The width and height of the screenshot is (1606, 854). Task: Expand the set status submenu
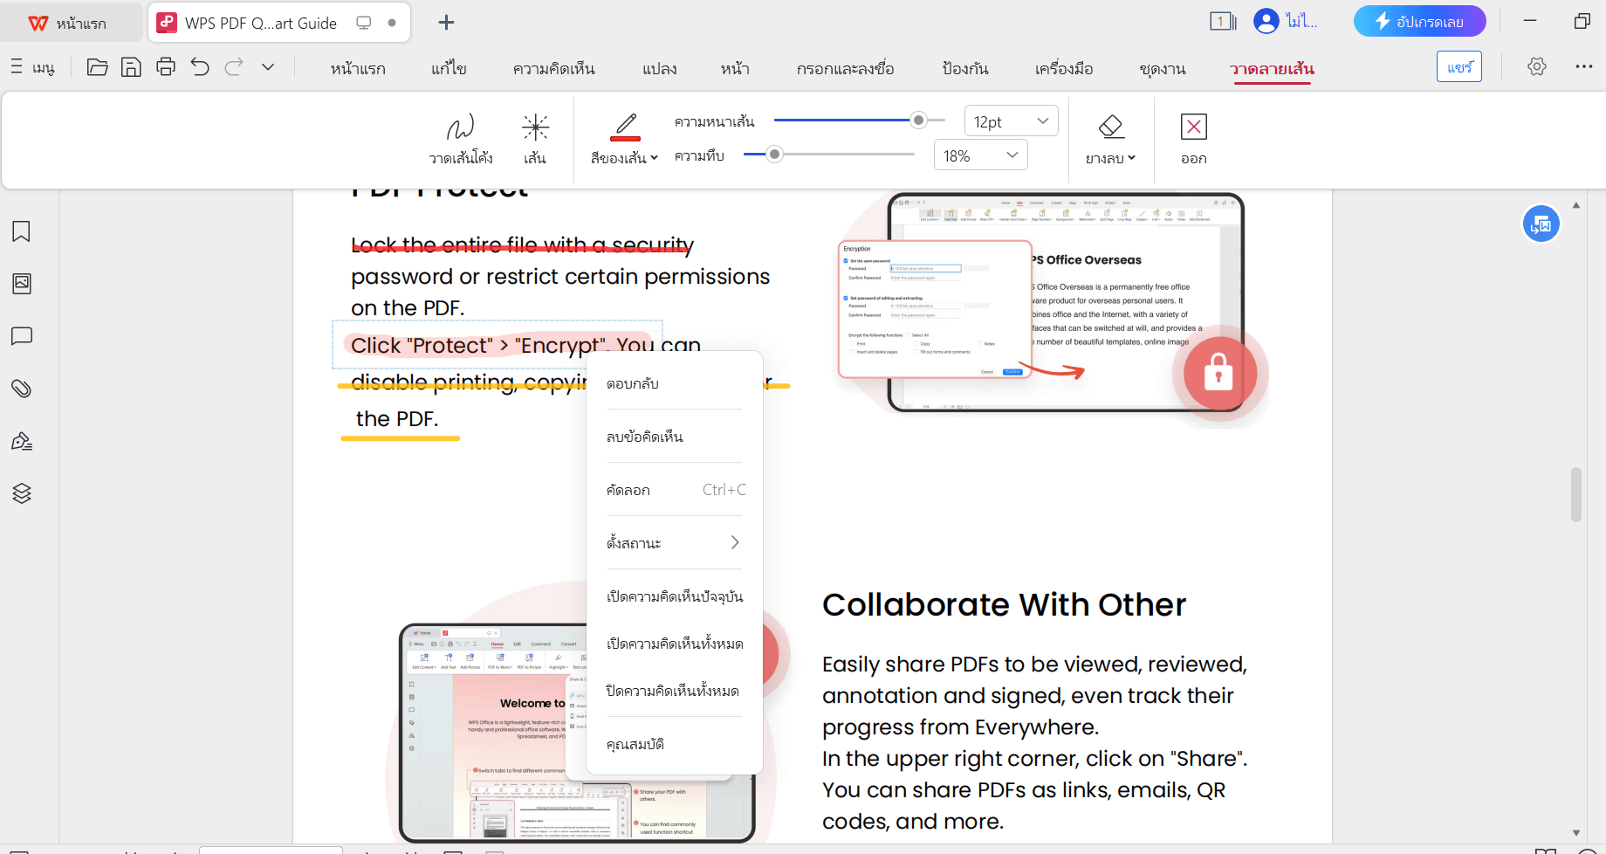pyautogui.click(x=673, y=543)
